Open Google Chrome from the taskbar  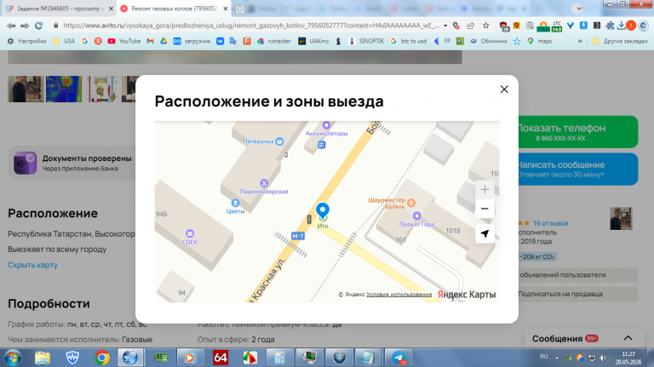point(101,358)
